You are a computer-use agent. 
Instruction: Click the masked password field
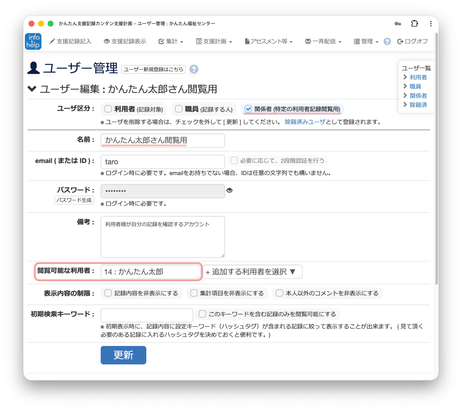pos(163,191)
